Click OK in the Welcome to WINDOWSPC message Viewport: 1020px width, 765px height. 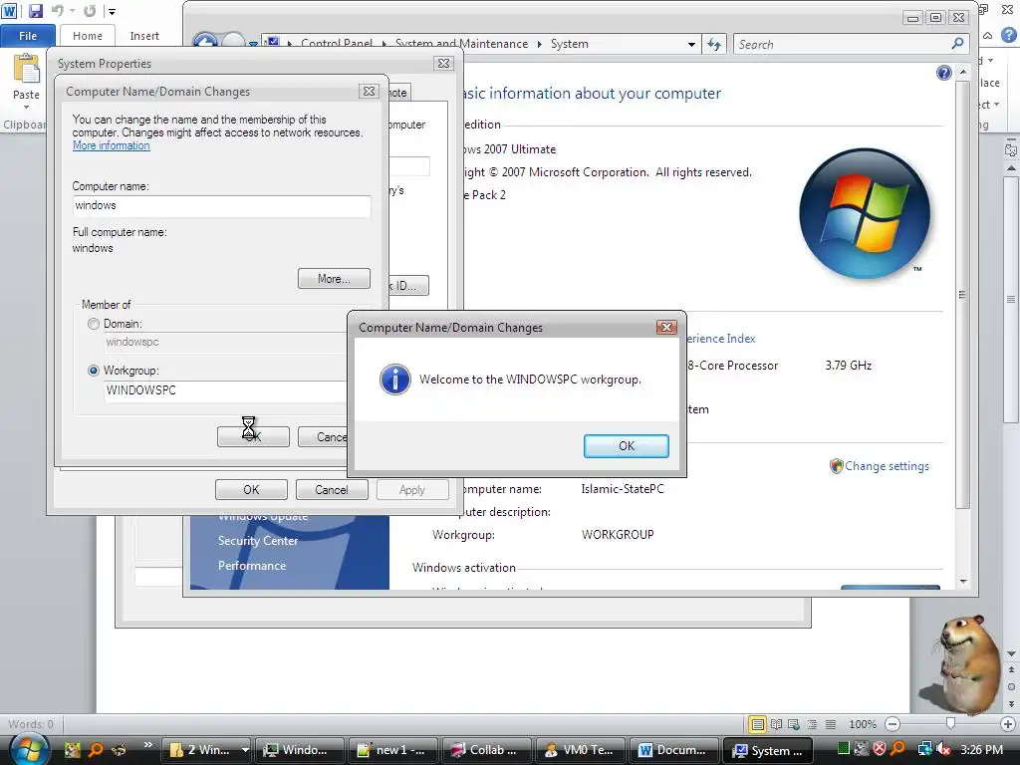point(626,446)
